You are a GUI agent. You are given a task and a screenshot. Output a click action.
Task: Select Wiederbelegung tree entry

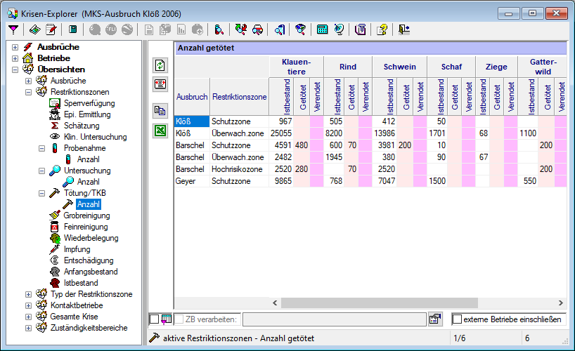click(91, 238)
